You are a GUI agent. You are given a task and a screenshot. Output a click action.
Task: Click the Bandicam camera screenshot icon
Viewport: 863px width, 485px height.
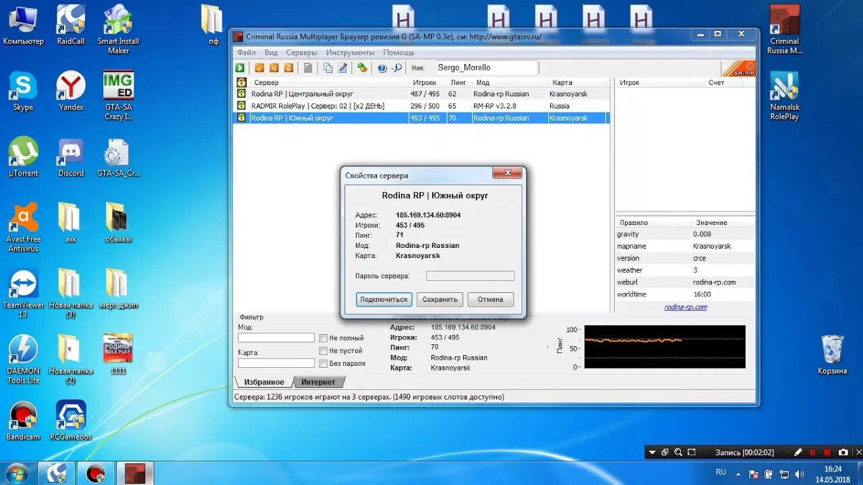point(843,452)
